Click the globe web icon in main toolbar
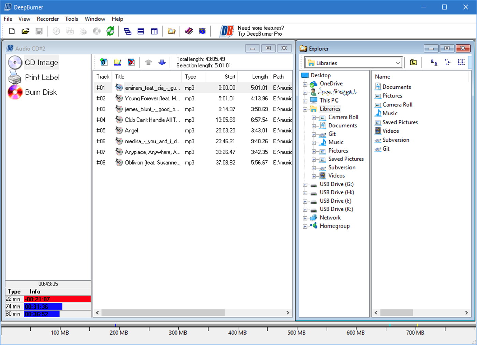The width and height of the screenshot is (477, 345). click(202, 31)
